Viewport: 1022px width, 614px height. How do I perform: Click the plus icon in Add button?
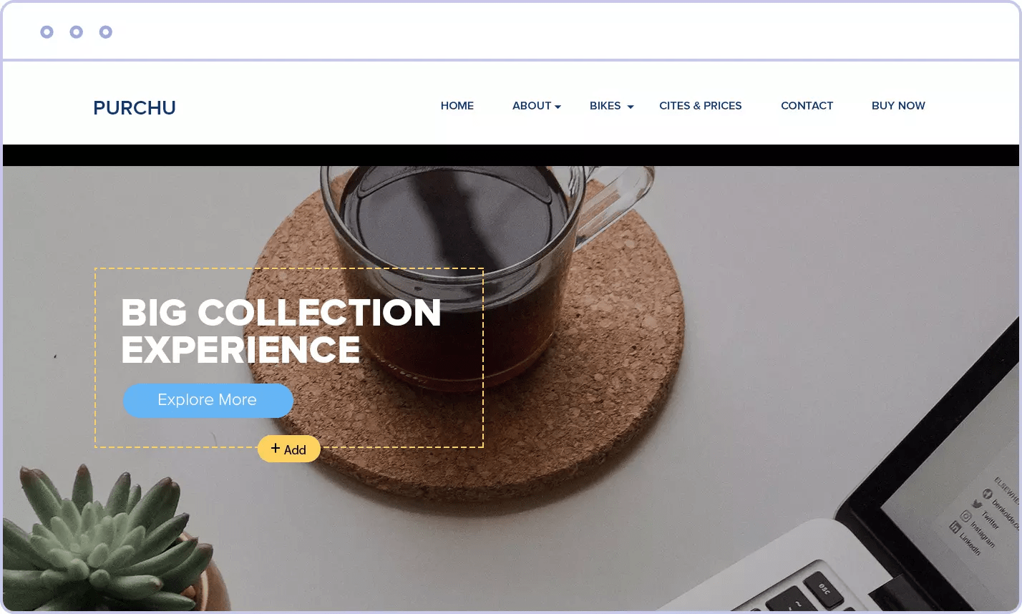[276, 448]
